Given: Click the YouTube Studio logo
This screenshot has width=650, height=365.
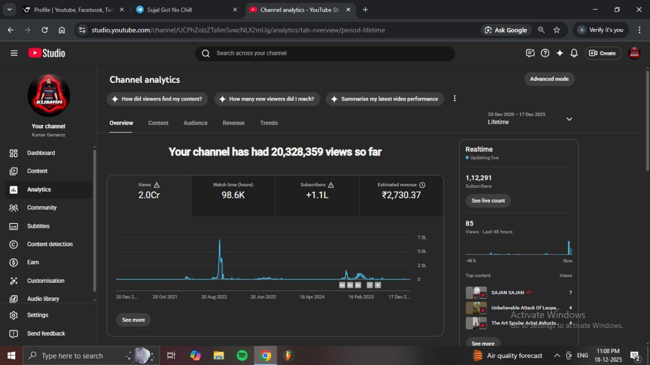Looking at the screenshot, I should 47,53.
